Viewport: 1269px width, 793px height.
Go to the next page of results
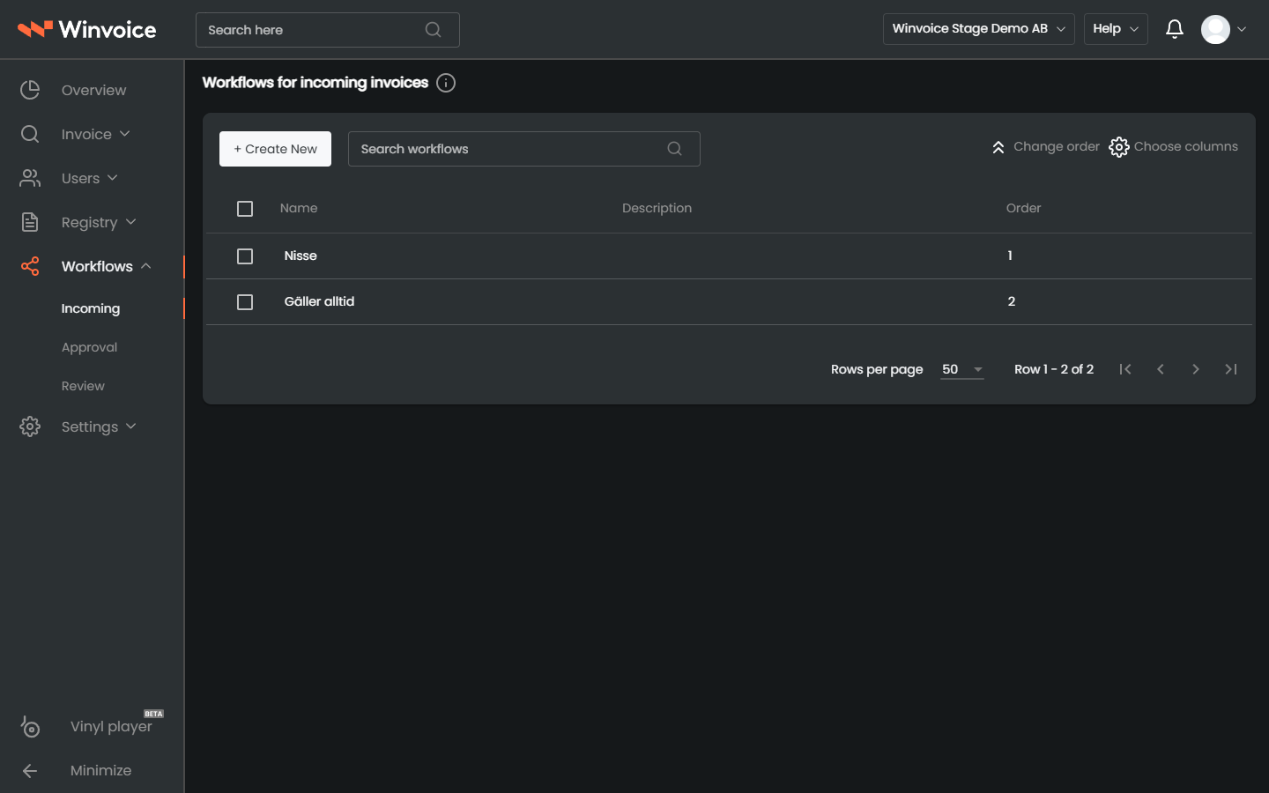[1196, 369]
